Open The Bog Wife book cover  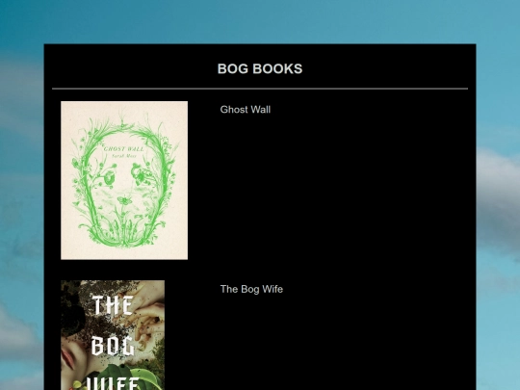pos(113,335)
